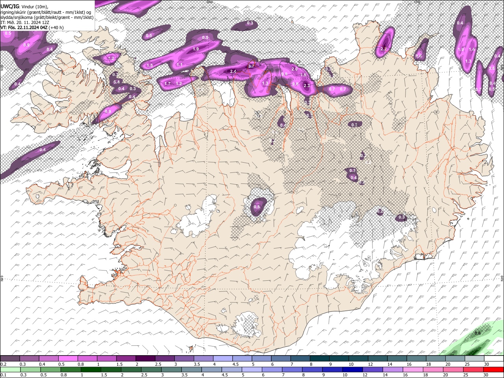Select the swatch labeled 0.2 in upper legend
This screenshot has height=378, width=504.
pyautogui.click(x=10, y=358)
